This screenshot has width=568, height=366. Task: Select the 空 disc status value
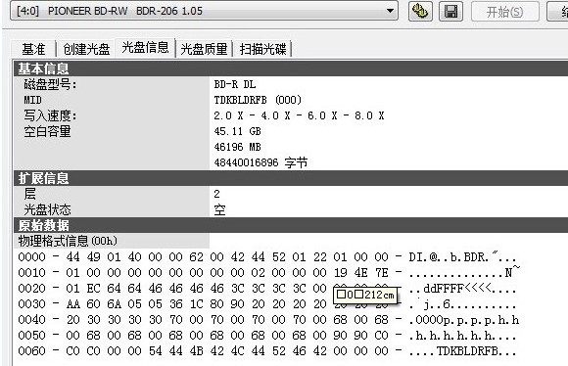[x=219, y=209]
